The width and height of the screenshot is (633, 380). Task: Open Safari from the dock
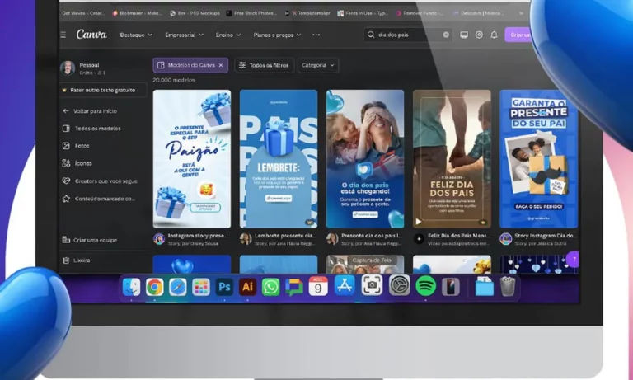178,287
